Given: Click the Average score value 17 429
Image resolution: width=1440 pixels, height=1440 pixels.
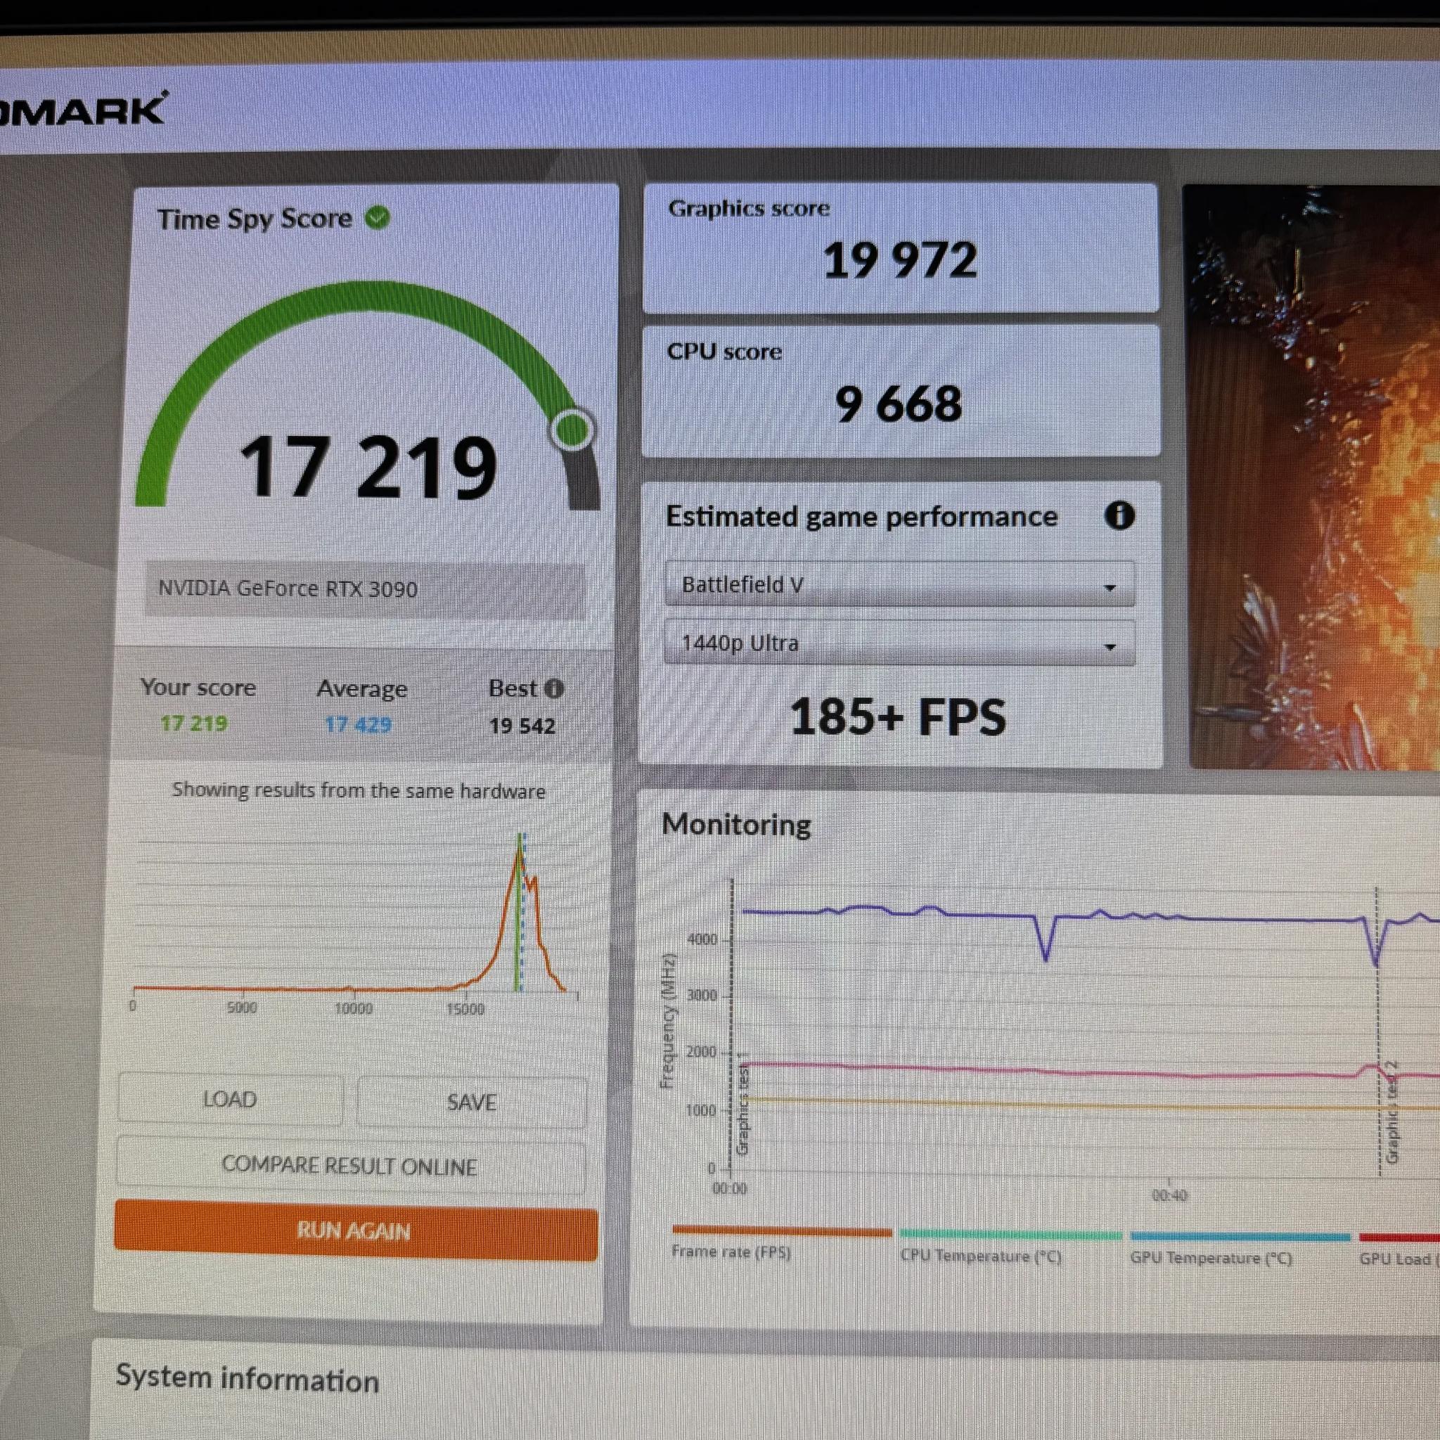Looking at the screenshot, I should [x=359, y=724].
